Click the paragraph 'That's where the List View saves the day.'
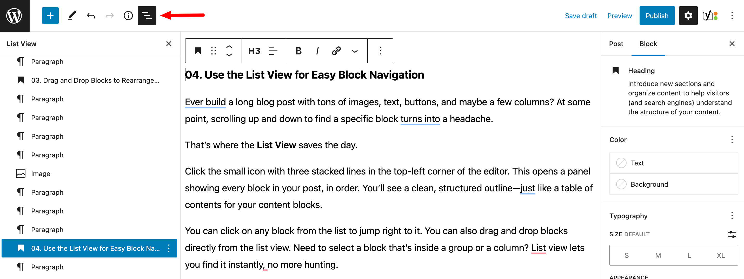This screenshot has height=279, width=744. (271, 145)
